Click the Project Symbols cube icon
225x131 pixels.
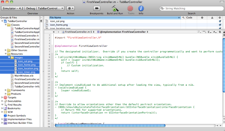(x=5, y=116)
